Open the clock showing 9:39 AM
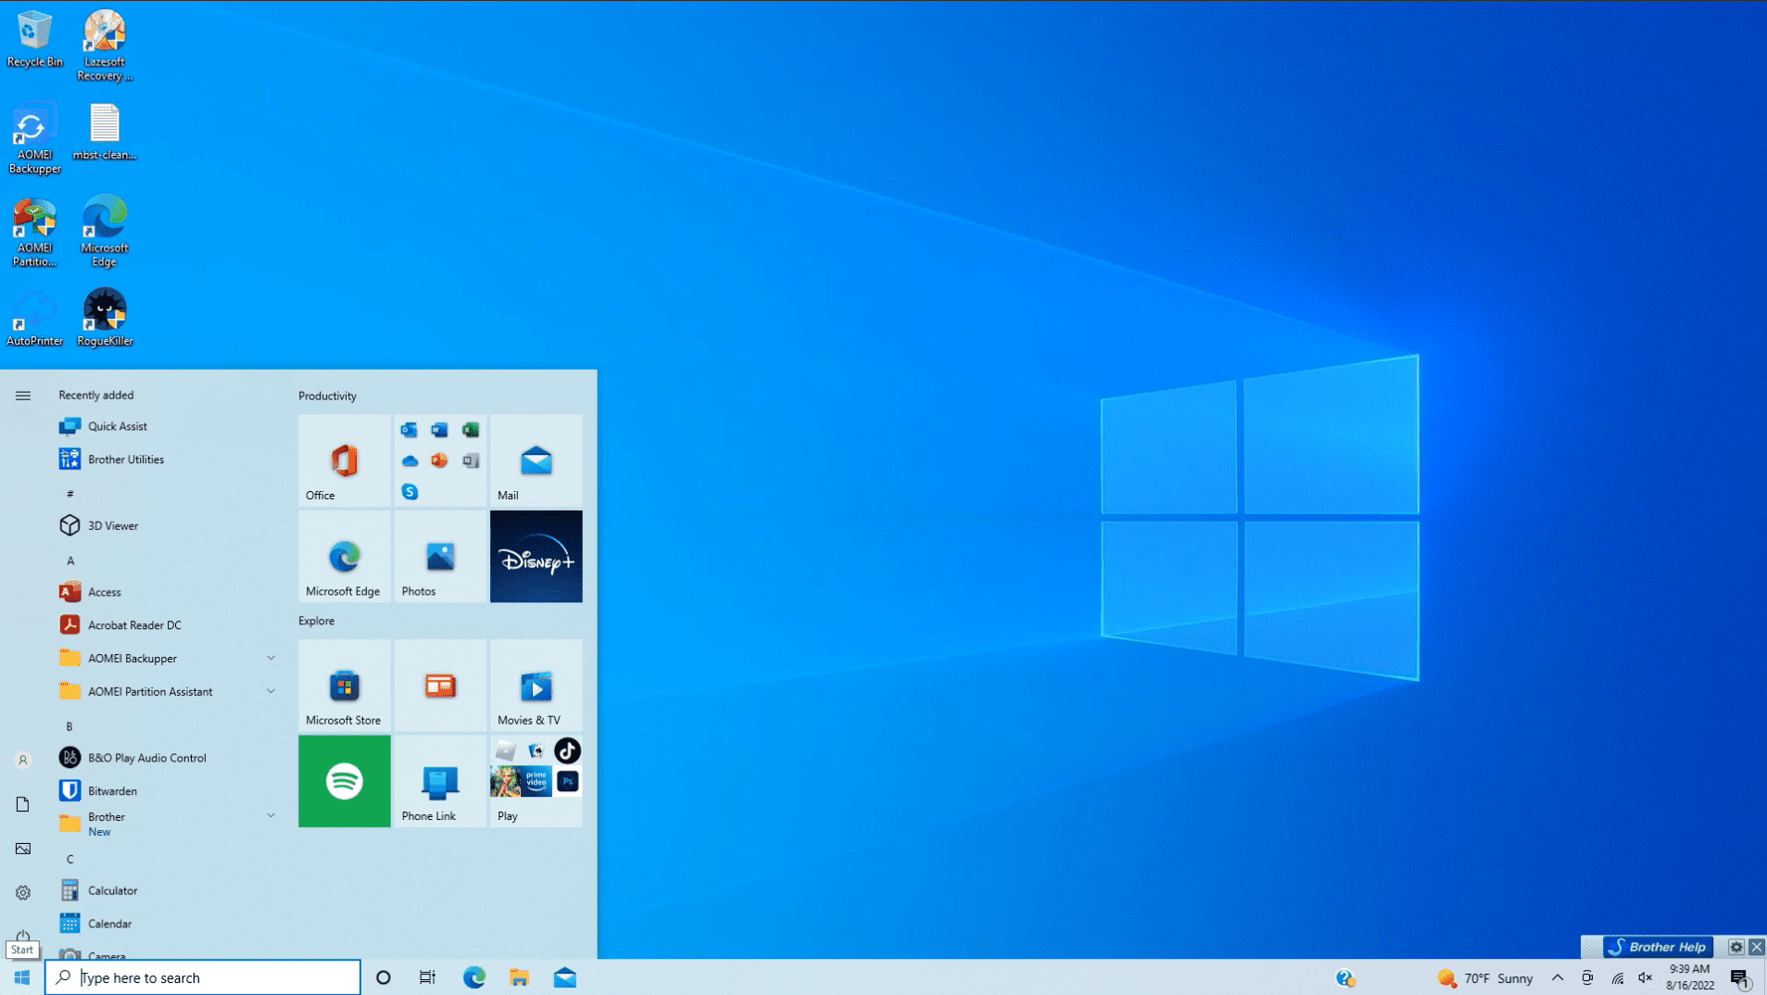Viewport: 1767px width, 995px height. coord(1689,977)
